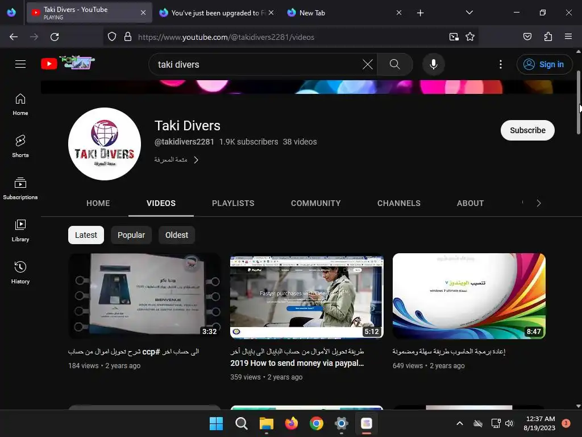Viewport: 582px width, 437px height.
Task: Play the 8:47 Windows video thumbnail
Action: (469, 296)
